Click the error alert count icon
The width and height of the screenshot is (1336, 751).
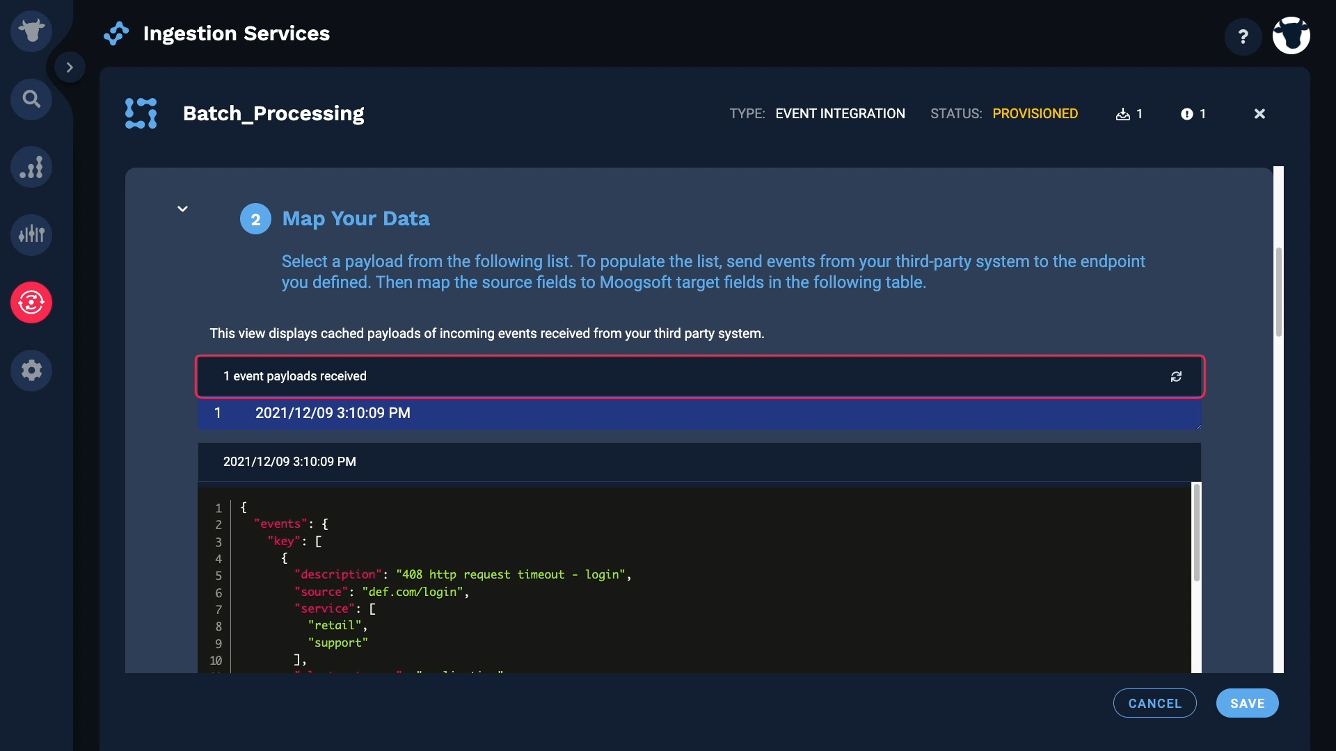[1187, 114]
